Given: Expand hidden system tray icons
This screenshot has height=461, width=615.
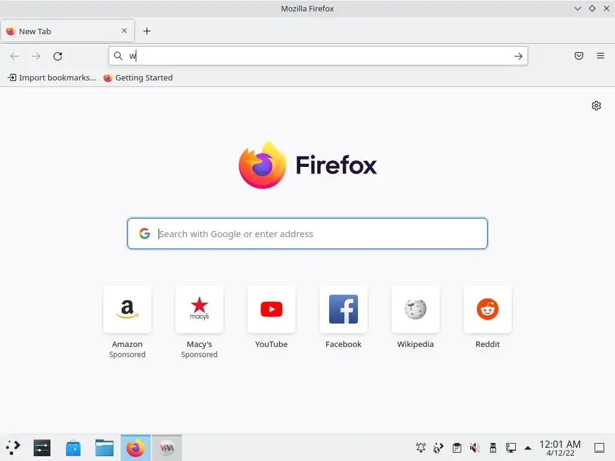Looking at the screenshot, I should (528, 448).
